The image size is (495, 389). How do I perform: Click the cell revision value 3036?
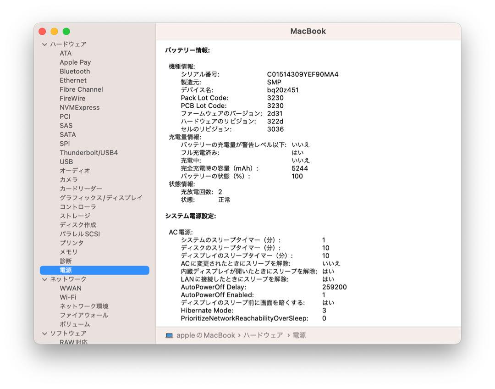[x=275, y=129]
